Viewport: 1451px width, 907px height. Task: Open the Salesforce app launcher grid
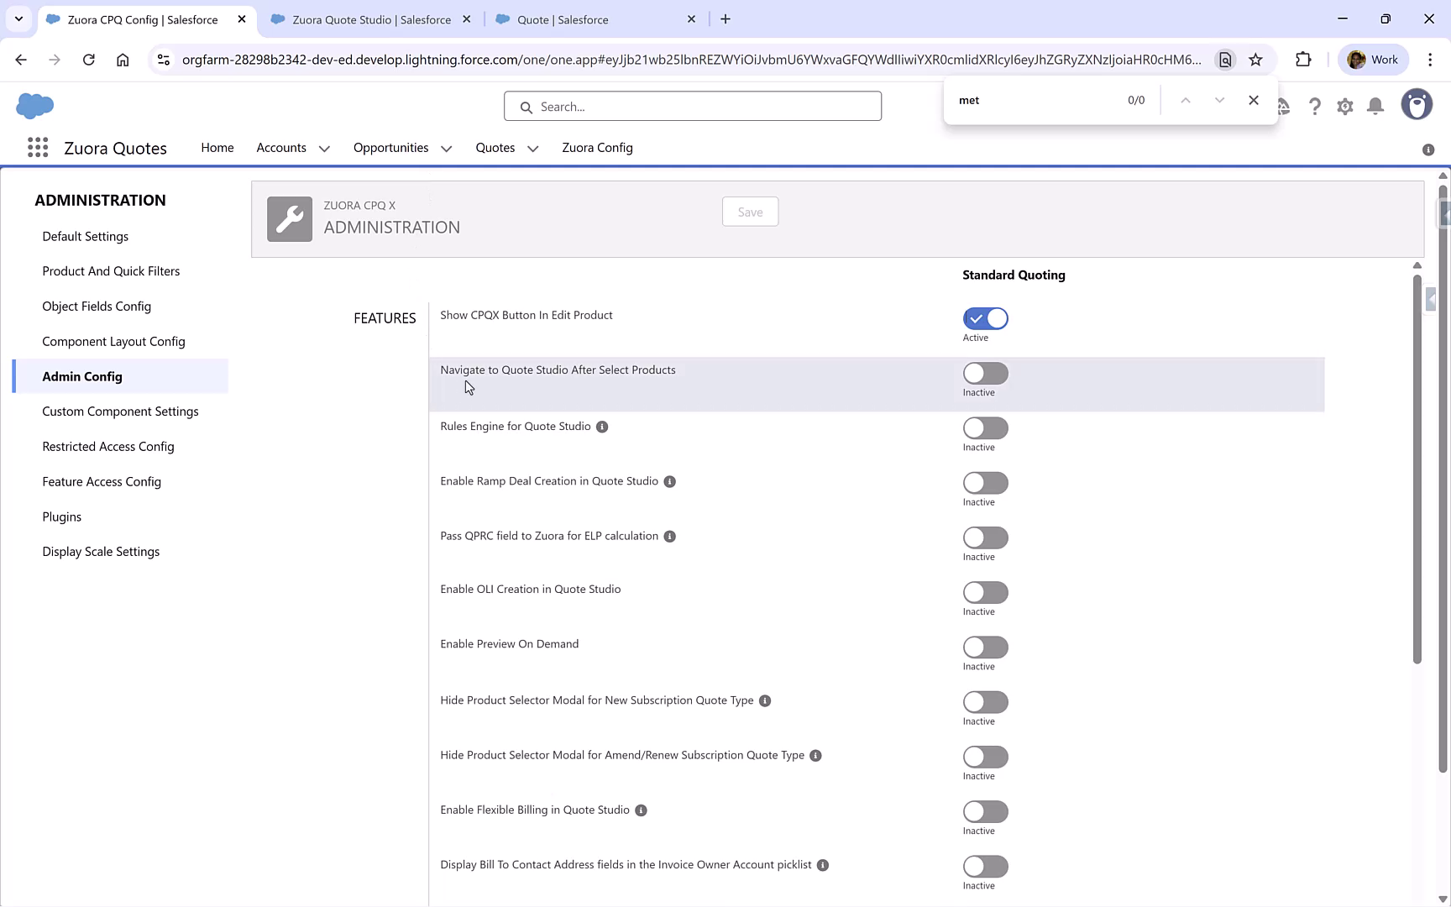pos(38,148)
